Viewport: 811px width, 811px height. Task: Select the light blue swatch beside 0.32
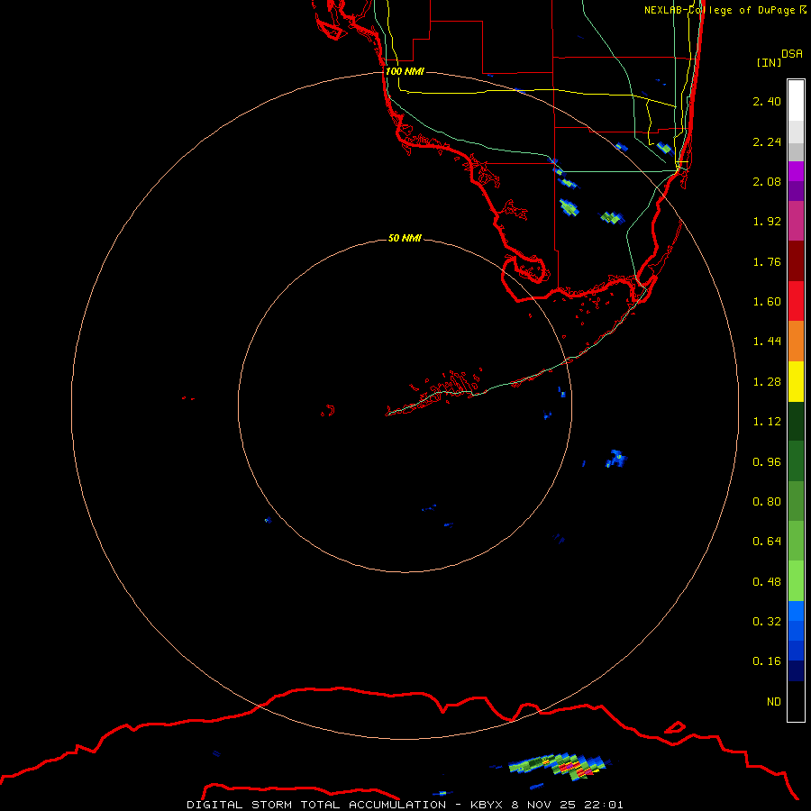pos(796,611)
